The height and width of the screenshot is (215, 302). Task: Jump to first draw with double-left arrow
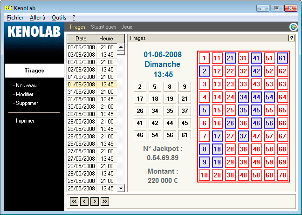(x=74, y=202)
